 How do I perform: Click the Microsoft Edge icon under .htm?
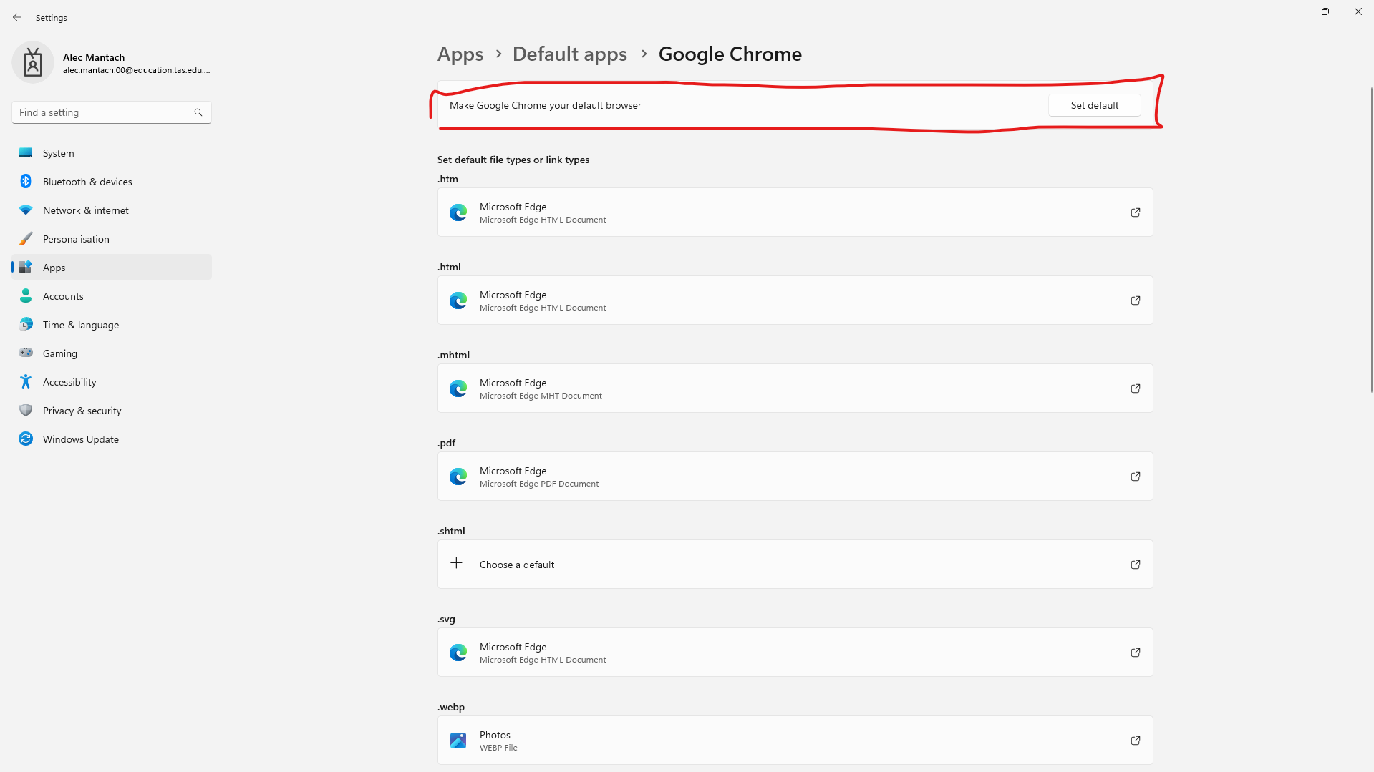(x=458, y=212)
